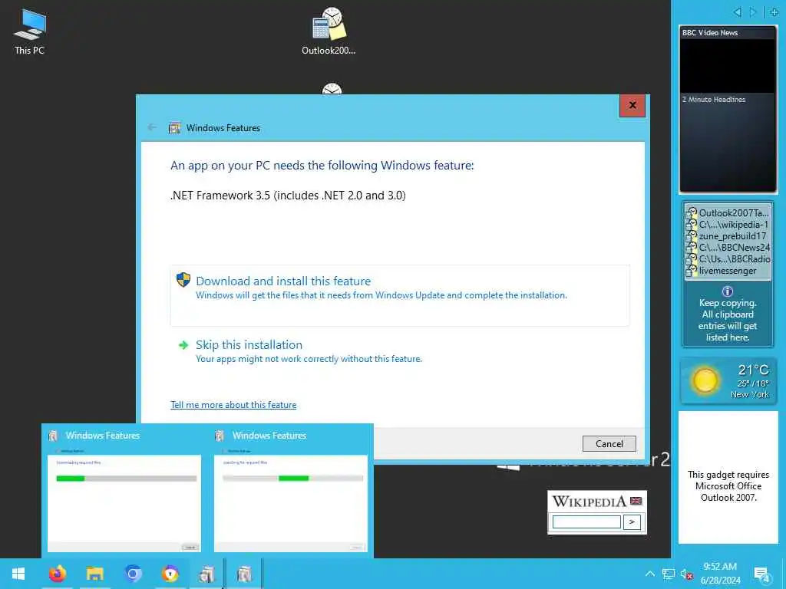This screenshot has width=786, height=589.
Task: Activate first Windows Features taskbar button
Action: [x=206, y=574]
